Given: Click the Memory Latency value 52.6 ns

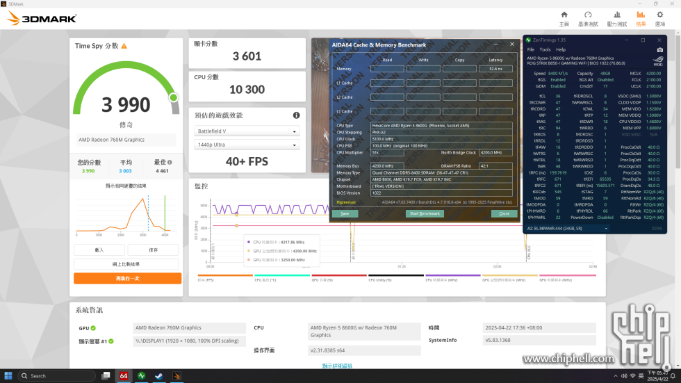Looking at the screenshot, I should 495,69.
